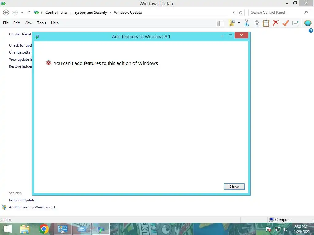Click the volume speaker icon in the tray
This screenshot has width=314, height=235.
pos(285,229)
